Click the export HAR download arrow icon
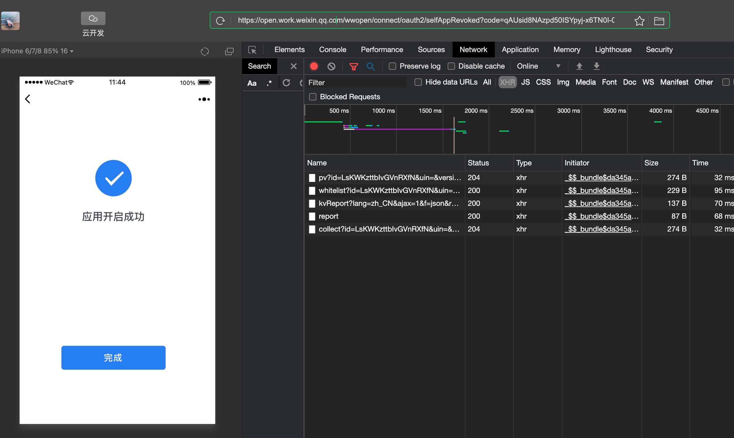 pyautogui.click(x=596, y=66)
